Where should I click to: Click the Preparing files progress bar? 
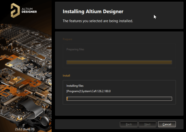point(119,62)
